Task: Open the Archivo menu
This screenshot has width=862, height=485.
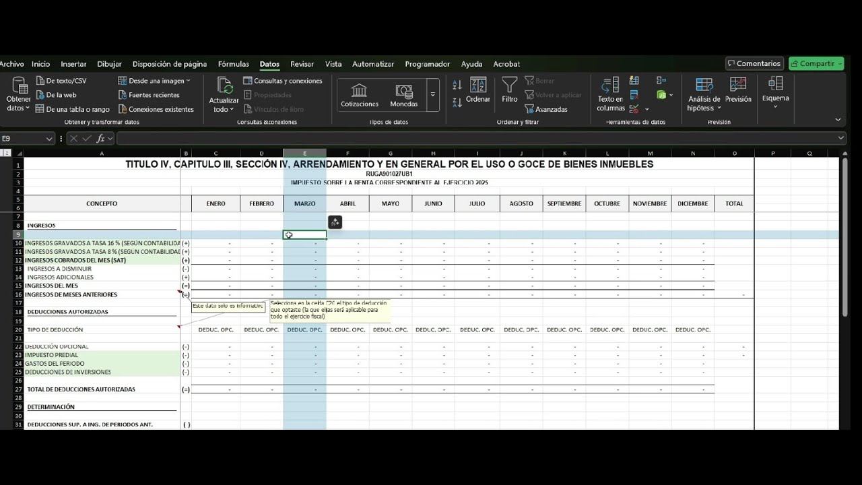Action: [12, 64]
